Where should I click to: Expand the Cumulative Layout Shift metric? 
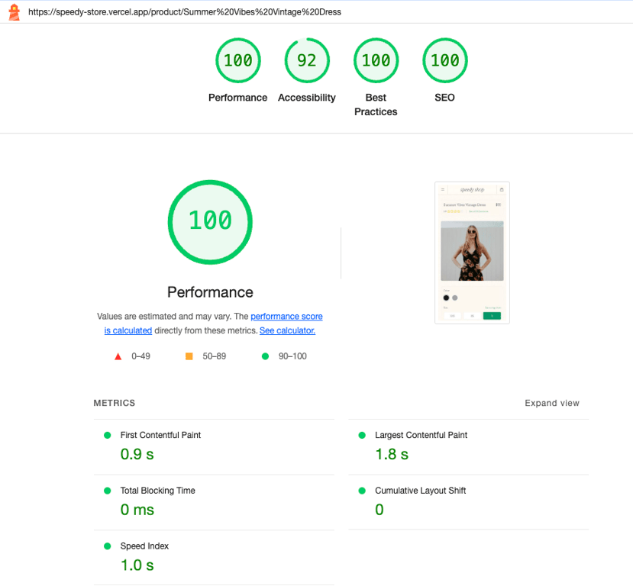coord(468,502)
